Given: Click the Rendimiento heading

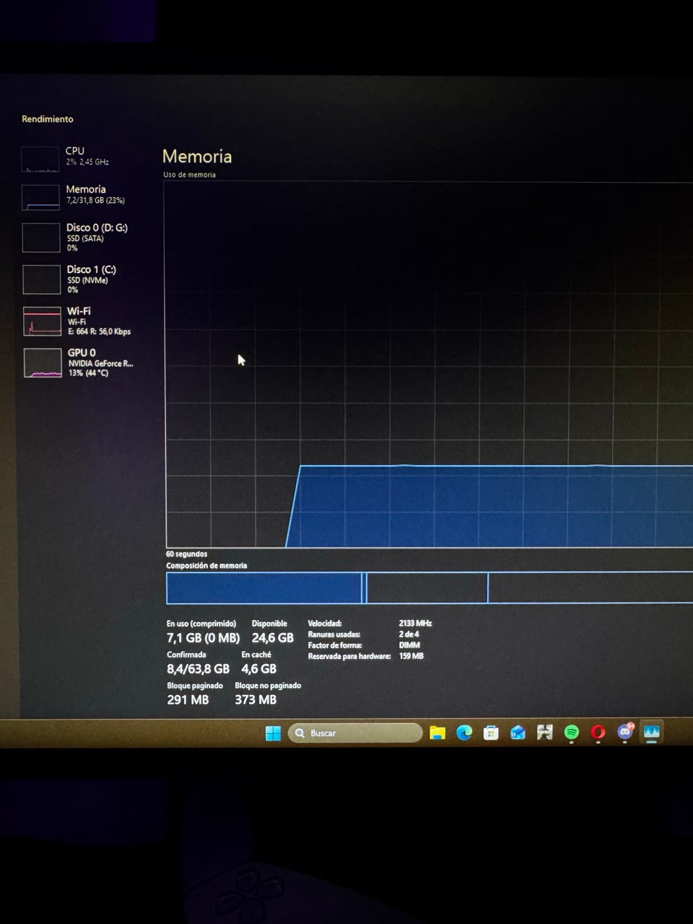Looking at the screenshot, I should coord(47,119).
